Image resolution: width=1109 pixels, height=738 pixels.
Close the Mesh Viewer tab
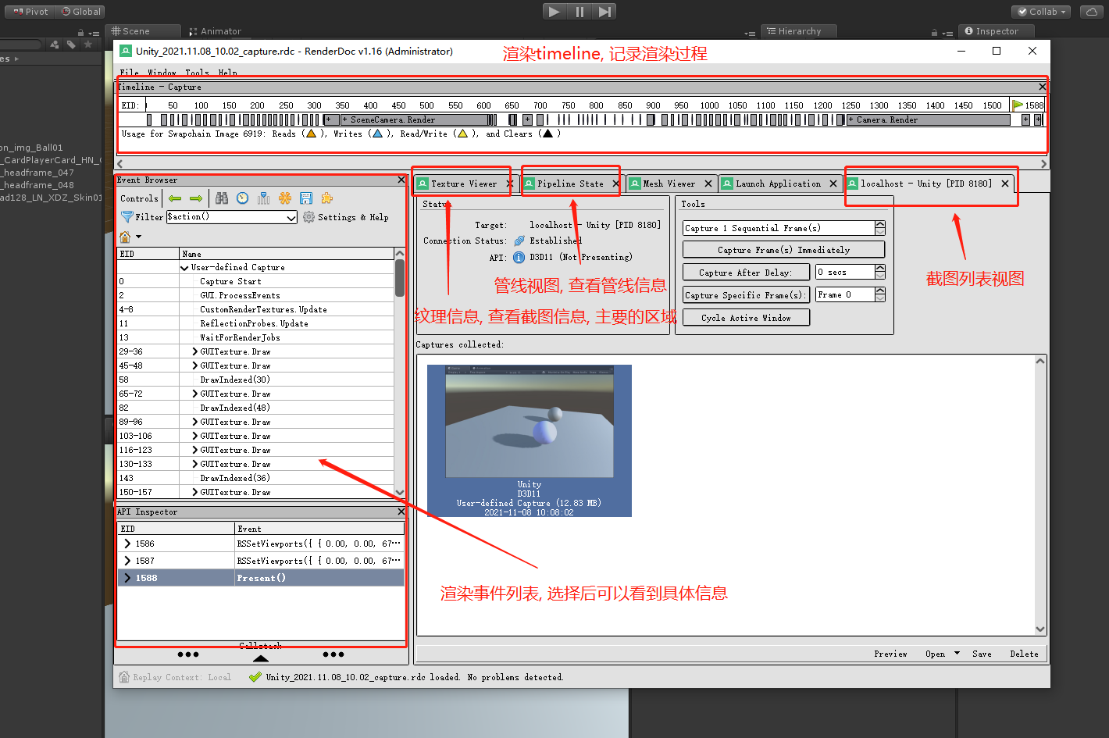[708, 184]
